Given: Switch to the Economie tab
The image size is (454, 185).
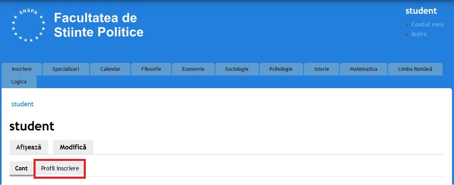Looking at the screenshot, I should 193,69.
